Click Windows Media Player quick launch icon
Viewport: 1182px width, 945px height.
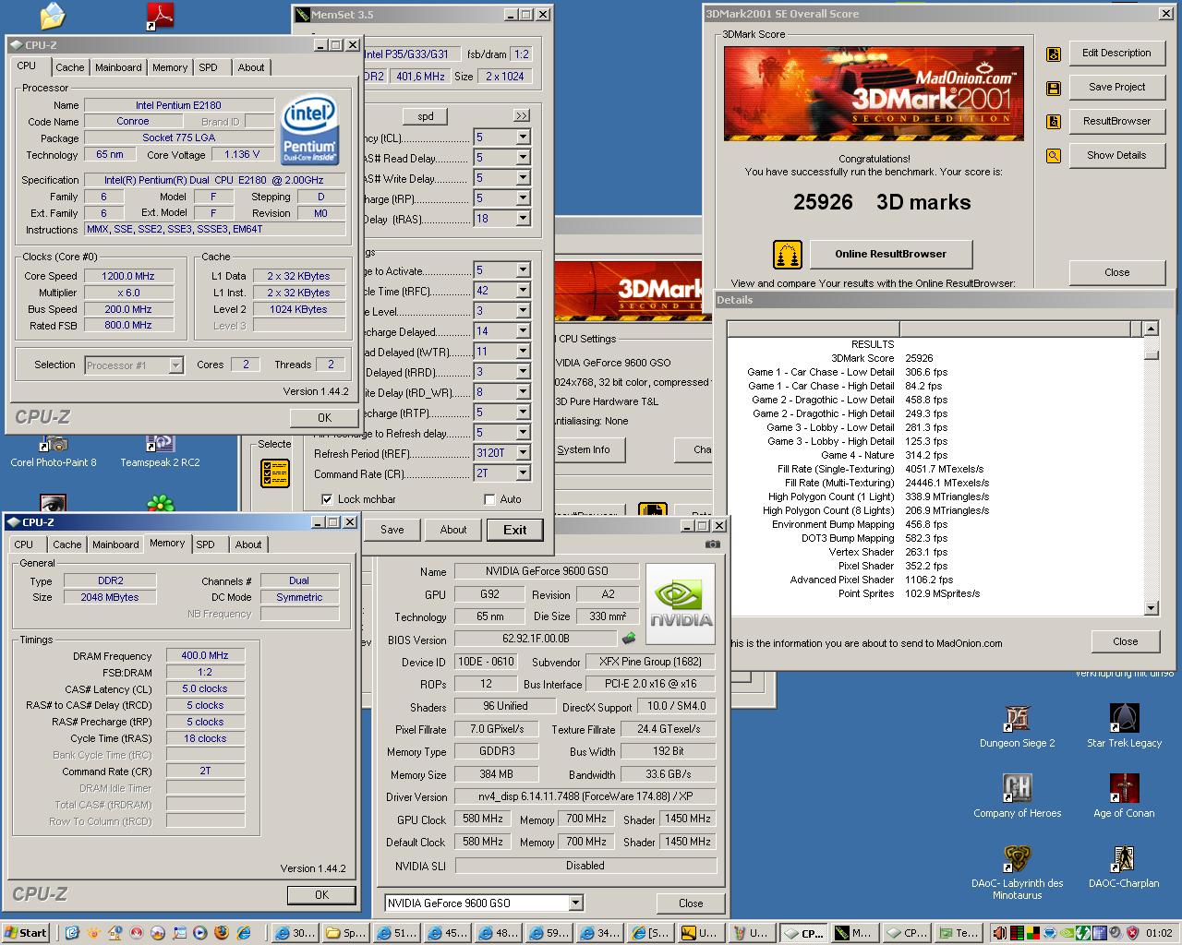click(x=200, y=933)
